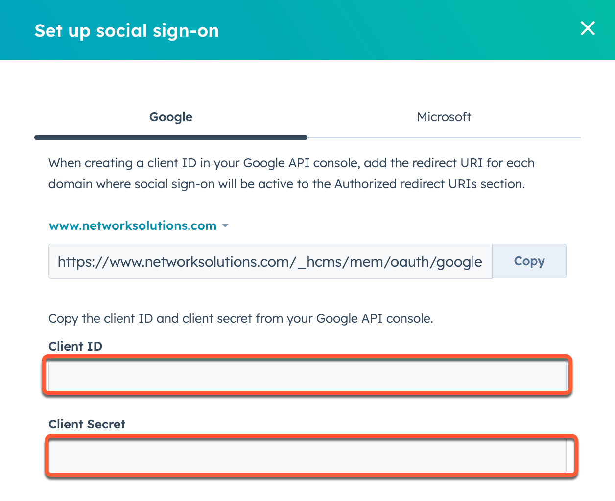Click the "Copy the client ID" instruction text

pos(240,319)
